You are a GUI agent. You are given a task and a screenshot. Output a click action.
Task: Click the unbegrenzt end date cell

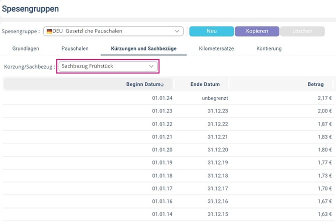tap(212, 98)
